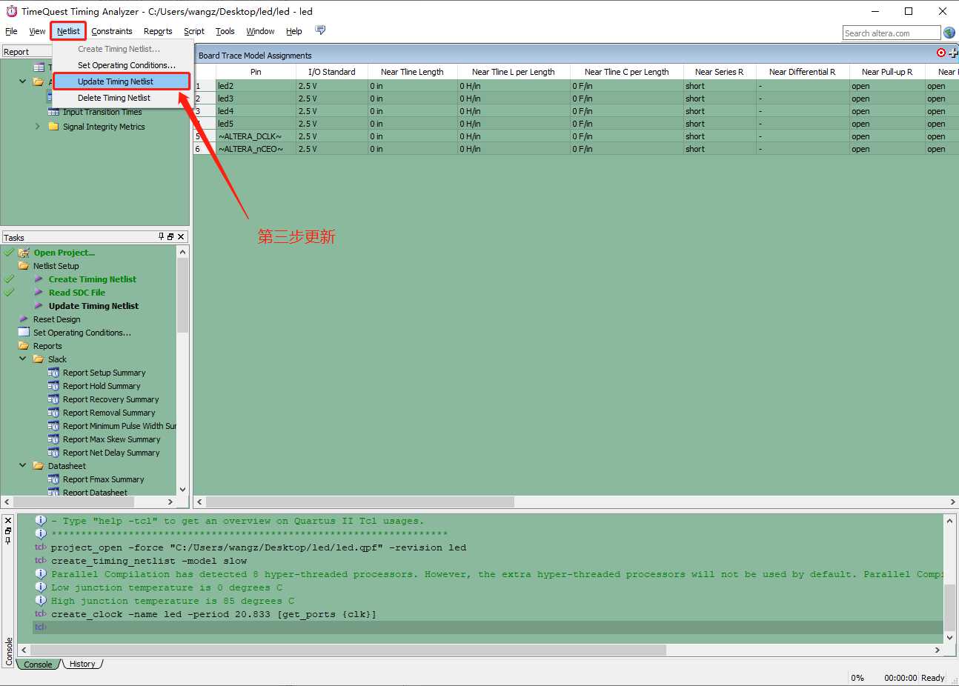Collapse the report tree folder above Input Transition Times
Screen dimensions: 959x686
(x=23, y=81)
